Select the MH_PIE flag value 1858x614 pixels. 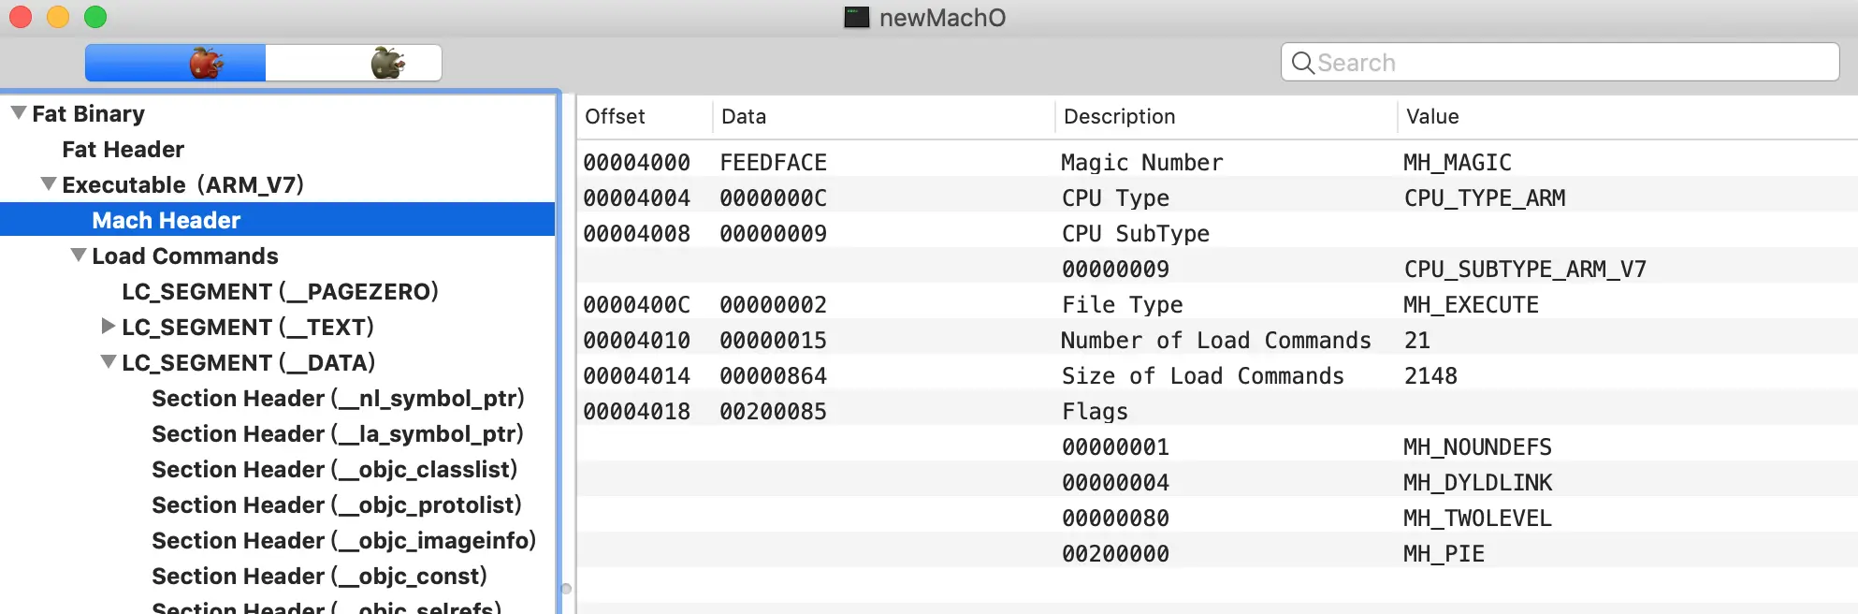pos(1444,554)
